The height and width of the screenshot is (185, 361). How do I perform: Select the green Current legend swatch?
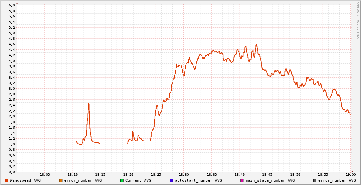(122, 180)
